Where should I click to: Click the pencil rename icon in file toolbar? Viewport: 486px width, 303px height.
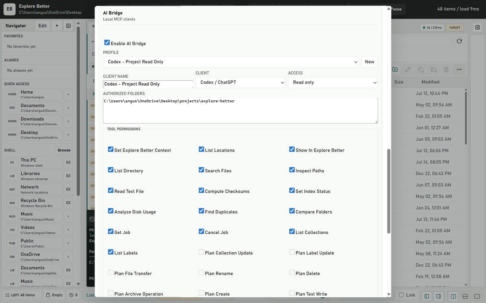(408, 70)
